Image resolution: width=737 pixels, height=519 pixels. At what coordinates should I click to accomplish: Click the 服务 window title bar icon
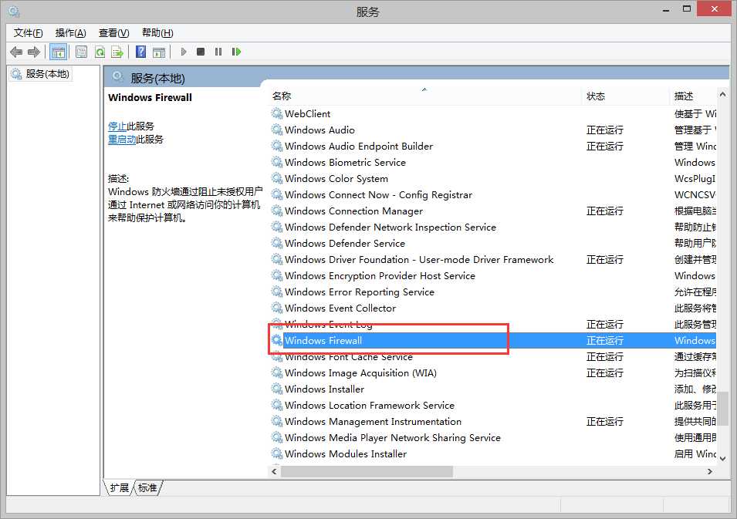(14, 12)
